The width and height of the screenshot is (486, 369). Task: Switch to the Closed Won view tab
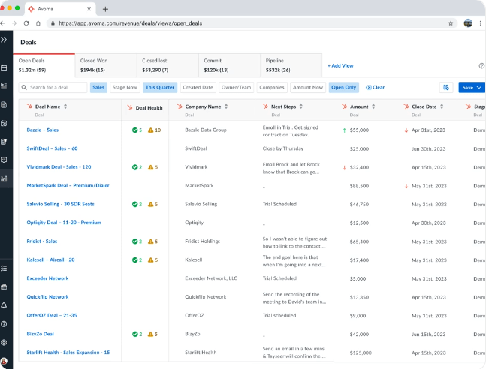[106, 65]
